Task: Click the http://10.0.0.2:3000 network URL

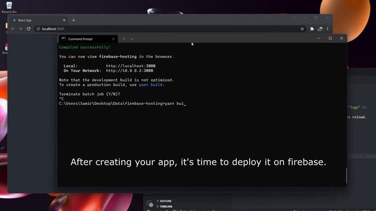Action: click(x=129, y=70)
